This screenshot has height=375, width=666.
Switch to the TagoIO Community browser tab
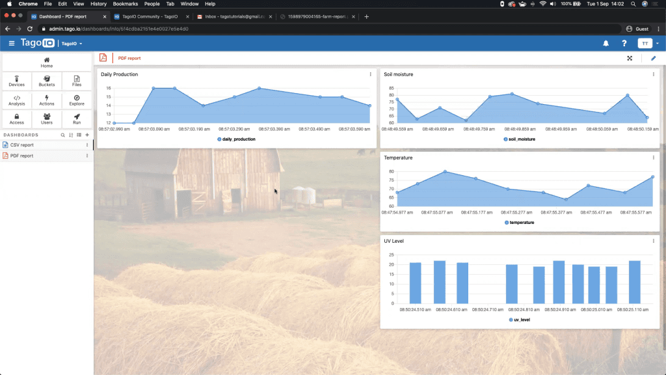[148, 17]
